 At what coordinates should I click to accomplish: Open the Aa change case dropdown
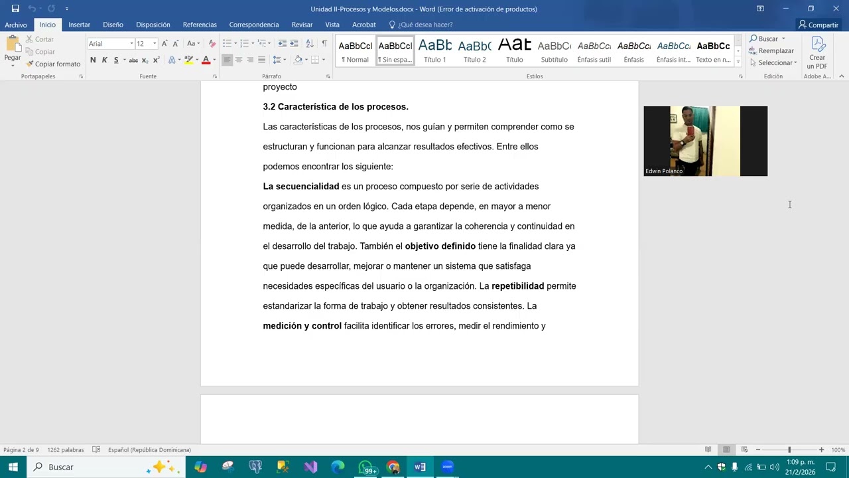193,43
